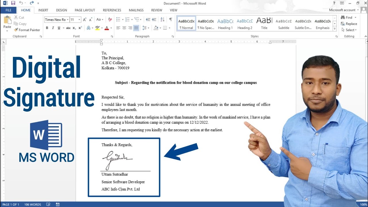Screen dimensions: 368x207
Task: Toggle underline formatting
Action: (x=59, y=28)
